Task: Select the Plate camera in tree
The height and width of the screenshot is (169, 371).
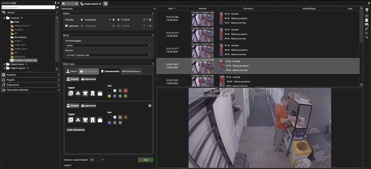Action: (17, 22)
